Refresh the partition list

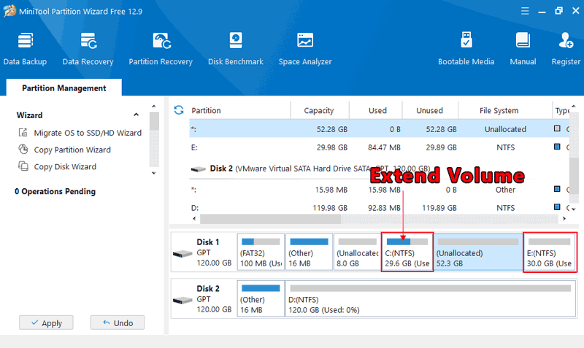(x=179, y=110)
